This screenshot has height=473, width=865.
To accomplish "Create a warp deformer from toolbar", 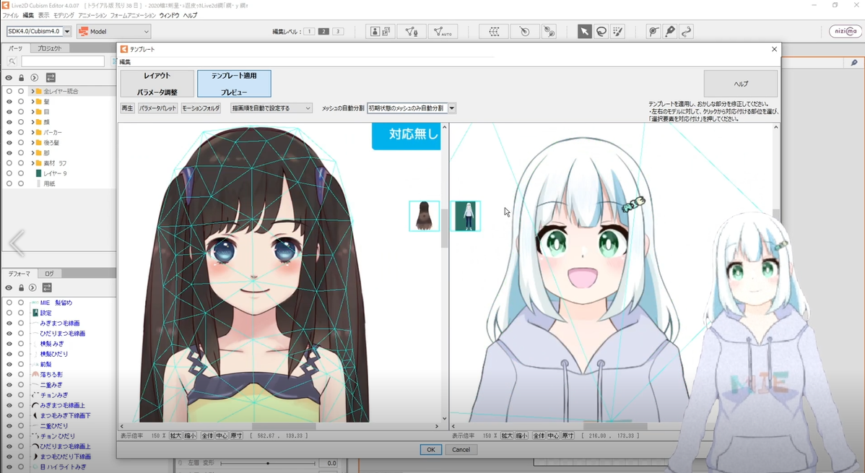I will click(x=494, y=32).
